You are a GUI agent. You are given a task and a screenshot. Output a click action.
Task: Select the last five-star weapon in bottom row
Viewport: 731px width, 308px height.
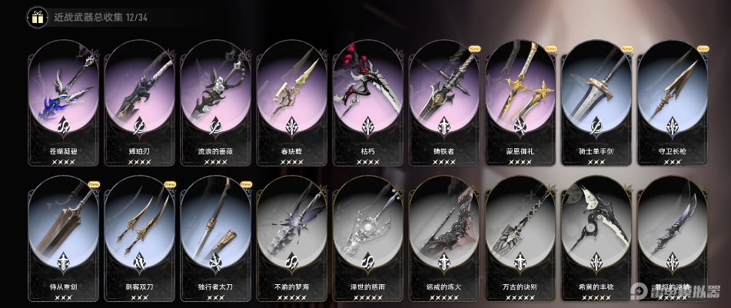tap(673, 239)
